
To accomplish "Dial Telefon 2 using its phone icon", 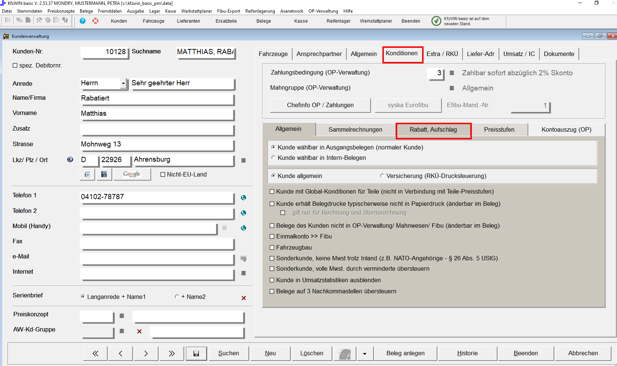I will click(x=244, y=213).
